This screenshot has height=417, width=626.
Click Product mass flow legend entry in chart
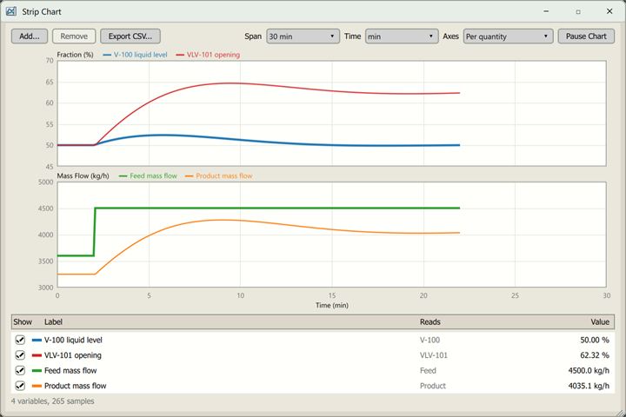219,175
